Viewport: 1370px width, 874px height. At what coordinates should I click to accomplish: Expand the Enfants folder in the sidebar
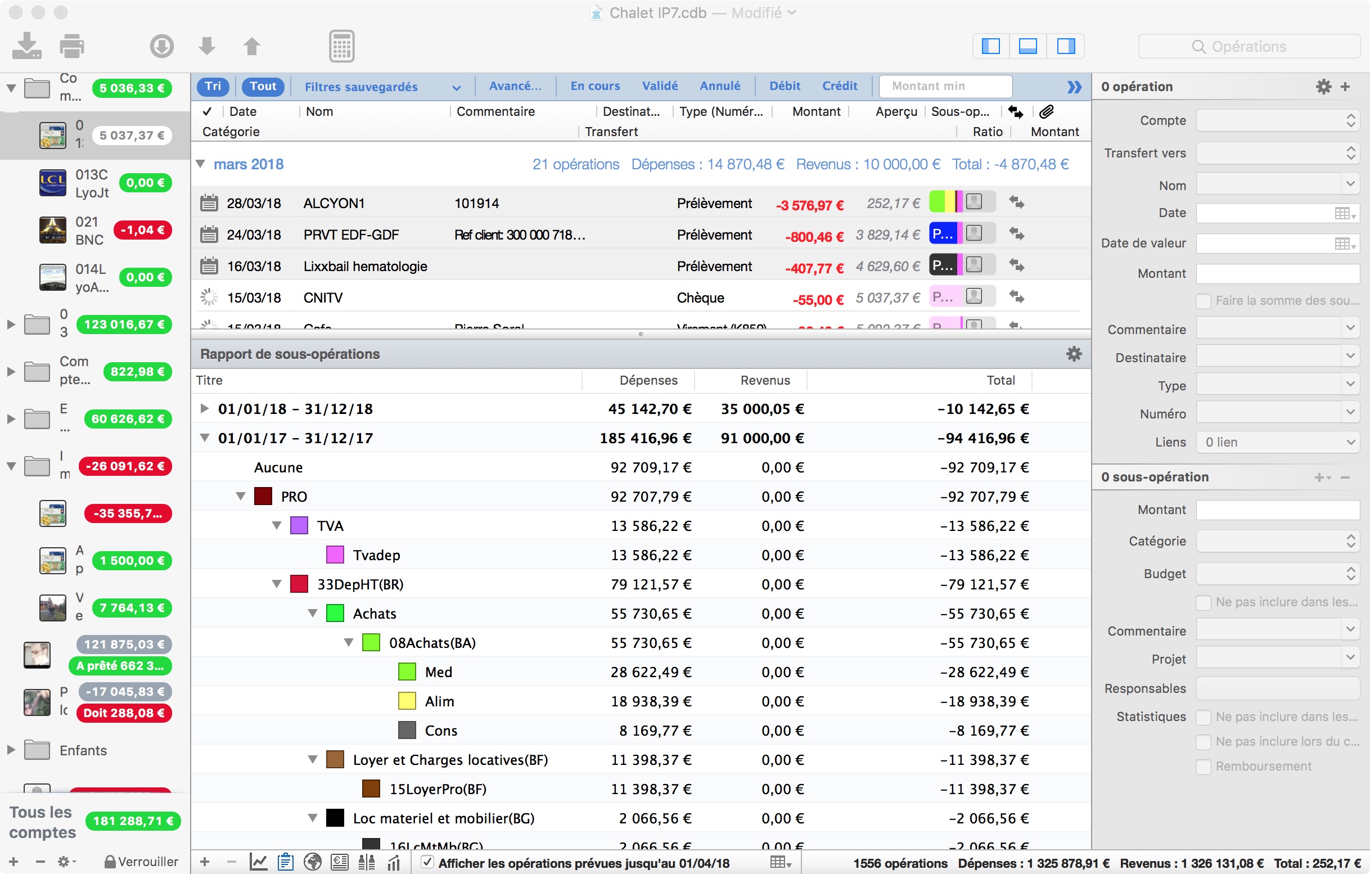(x=11, y=750)
